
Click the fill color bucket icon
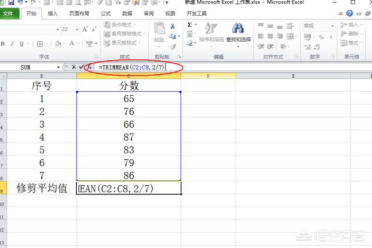click(58, 44)
